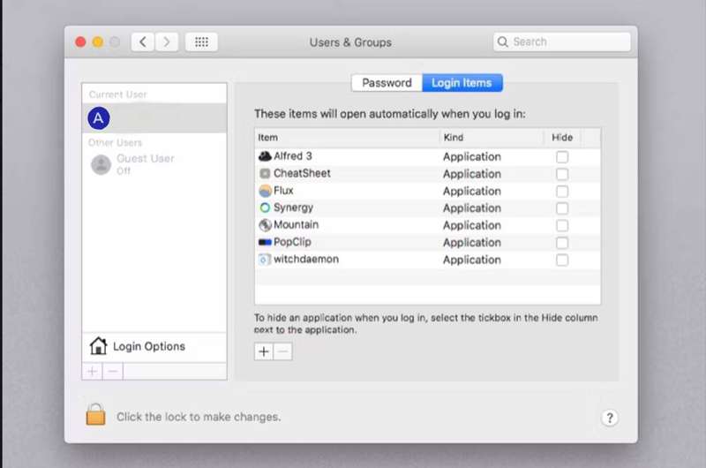
Task: Click the lock icon to unlock
Action: pyautogui.click(x=95, y=414)
